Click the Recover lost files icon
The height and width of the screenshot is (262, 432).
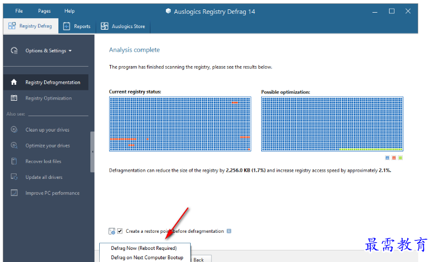[x=14, y=161]
